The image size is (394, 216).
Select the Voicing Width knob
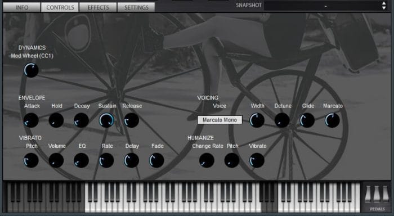tap(257, 120)
